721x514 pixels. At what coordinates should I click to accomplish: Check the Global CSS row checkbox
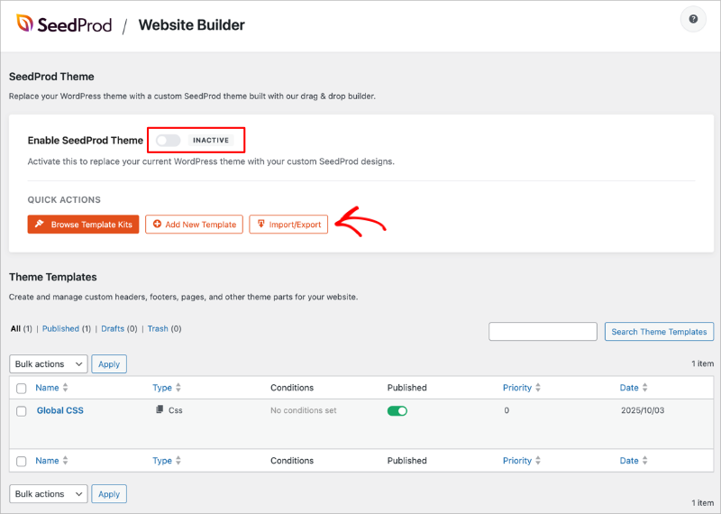(x=22, y=411)
